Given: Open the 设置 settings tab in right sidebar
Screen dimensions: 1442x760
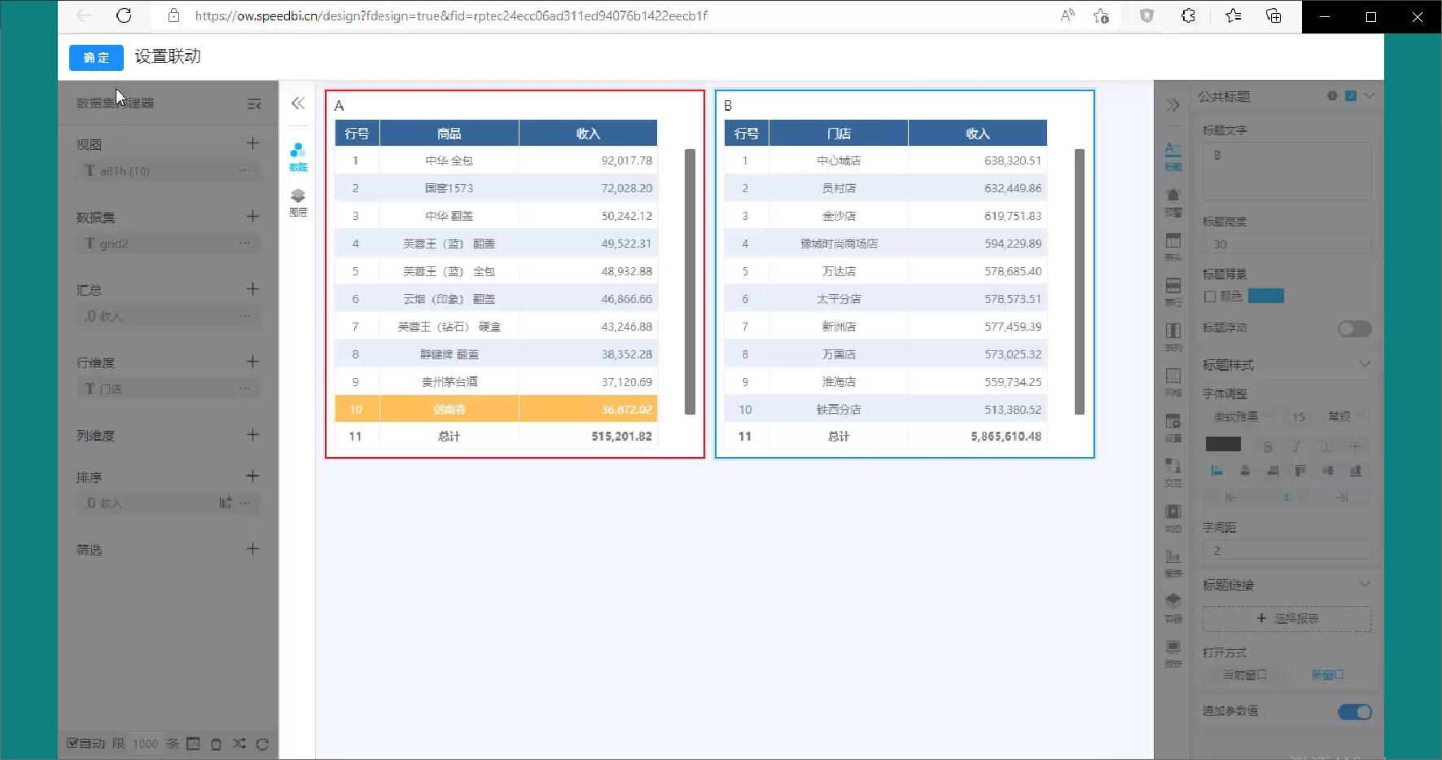Looking at the screenshot, I should tap(1172, 428).
